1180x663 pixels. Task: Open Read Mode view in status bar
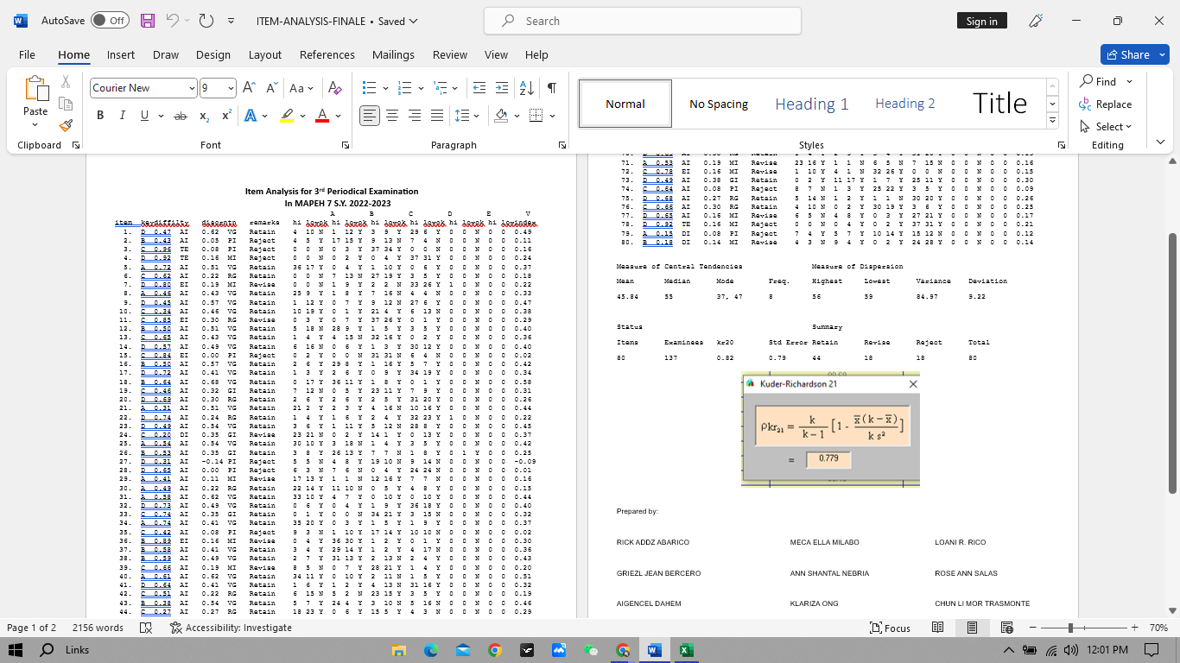(x=937, y=628)
